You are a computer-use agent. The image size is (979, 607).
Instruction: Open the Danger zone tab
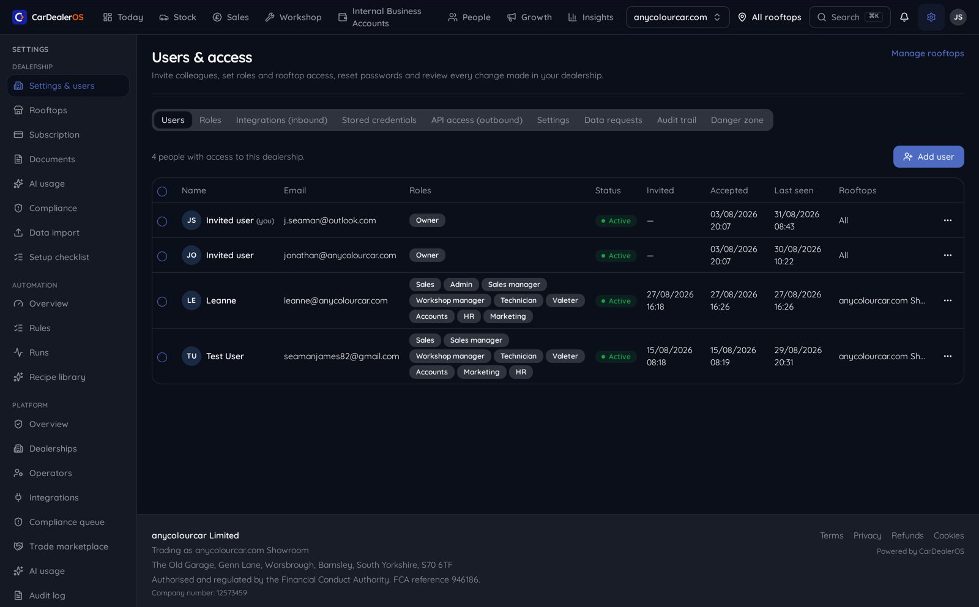tap(737, 120)
